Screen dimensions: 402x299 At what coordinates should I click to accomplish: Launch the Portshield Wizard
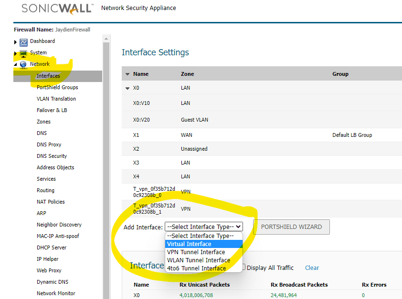tap(292, 227)
